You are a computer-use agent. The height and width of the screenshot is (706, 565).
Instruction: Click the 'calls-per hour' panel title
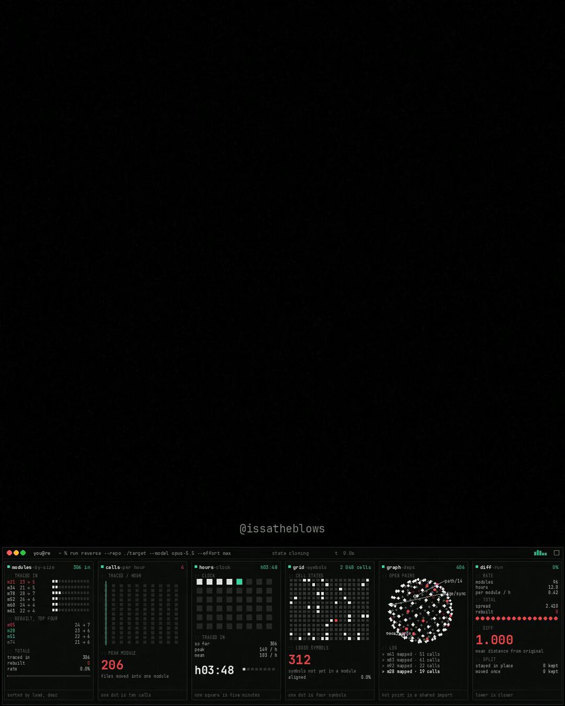125,567
